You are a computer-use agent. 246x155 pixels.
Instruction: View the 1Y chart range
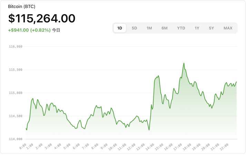[197, 28]
